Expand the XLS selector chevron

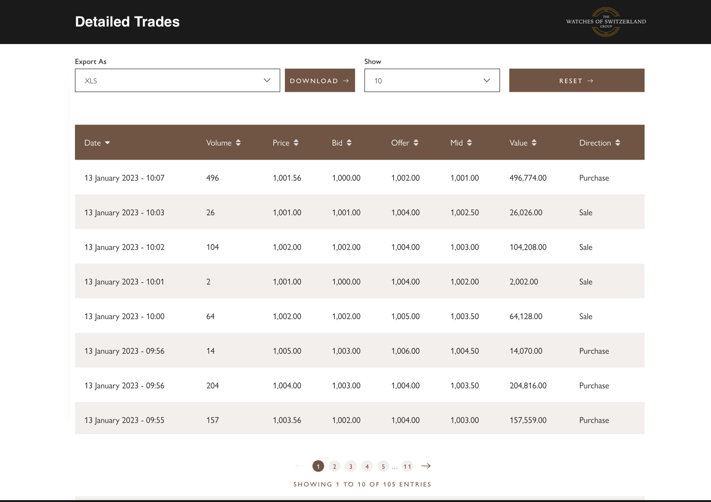[x=266, y=80]
